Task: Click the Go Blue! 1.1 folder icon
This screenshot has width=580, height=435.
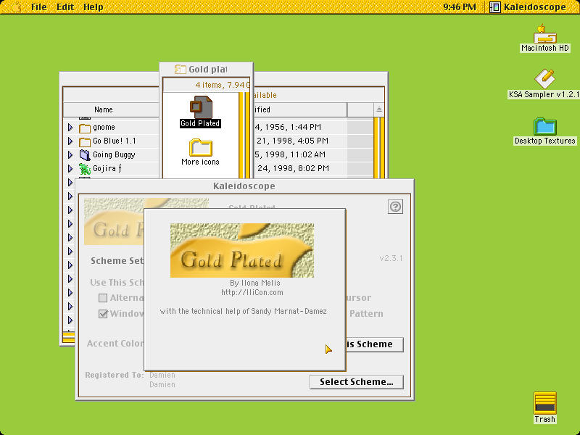Action: click(x=85, y=141)
